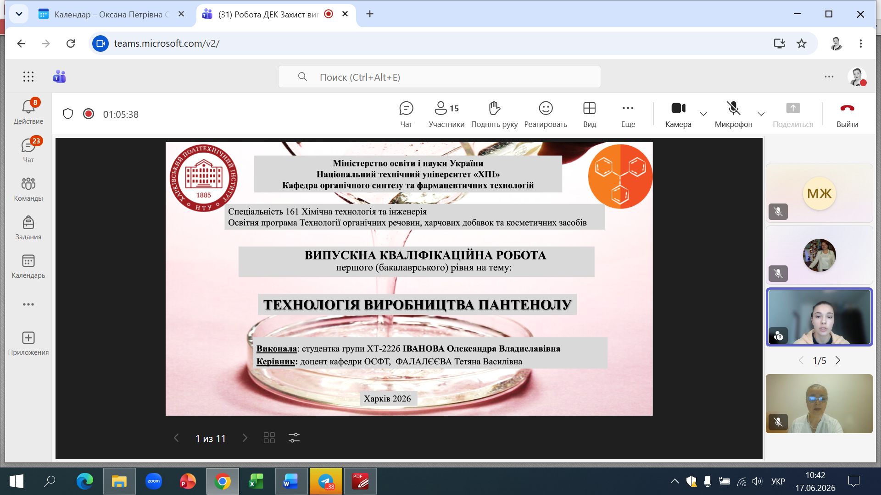The image size is (881, 495).
Task: Open File Explorer from taskbar
Action: click(x=119, y=481)
